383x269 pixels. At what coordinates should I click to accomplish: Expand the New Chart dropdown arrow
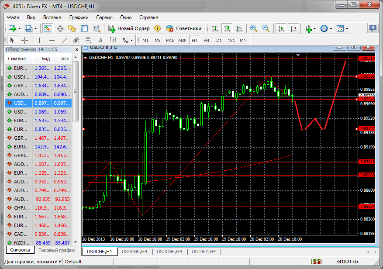coord(20,28)
